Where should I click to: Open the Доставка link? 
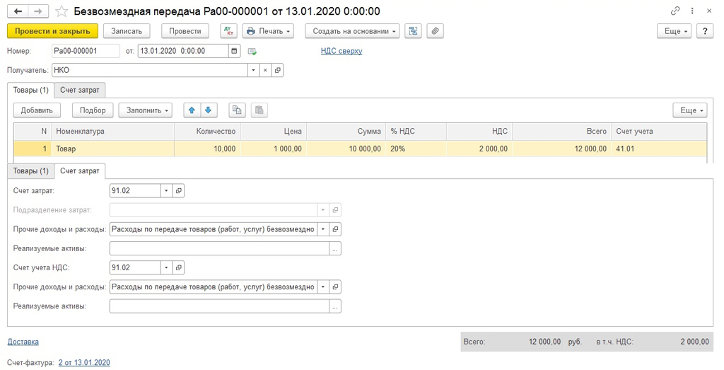23,342
